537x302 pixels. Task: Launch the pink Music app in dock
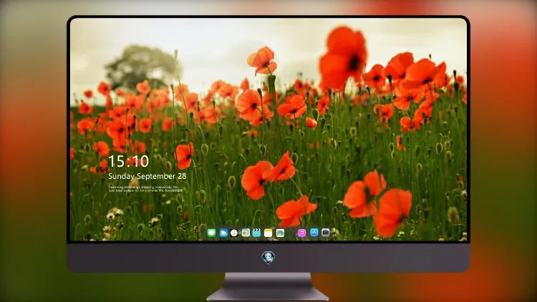(x=301, y=233)
